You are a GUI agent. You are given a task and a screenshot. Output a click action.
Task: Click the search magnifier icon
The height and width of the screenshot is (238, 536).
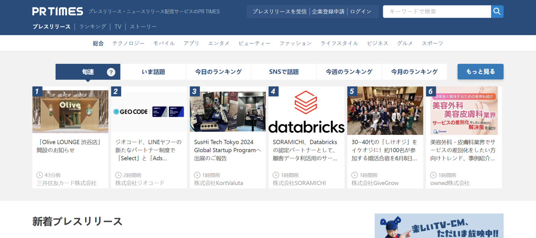[497, 11]
